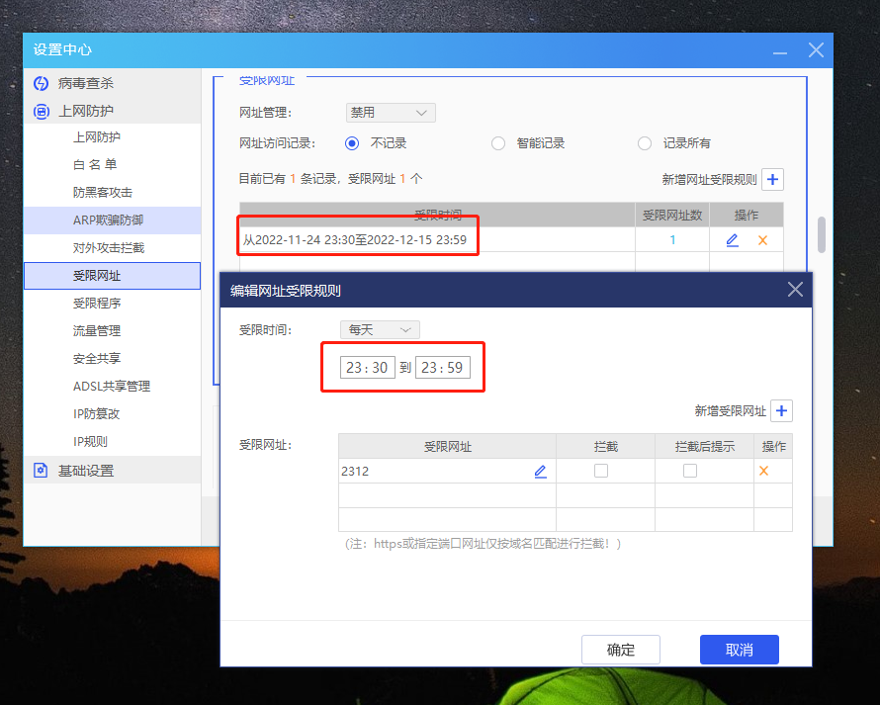Open 流量管理 in sidebar

coord(112,330)
